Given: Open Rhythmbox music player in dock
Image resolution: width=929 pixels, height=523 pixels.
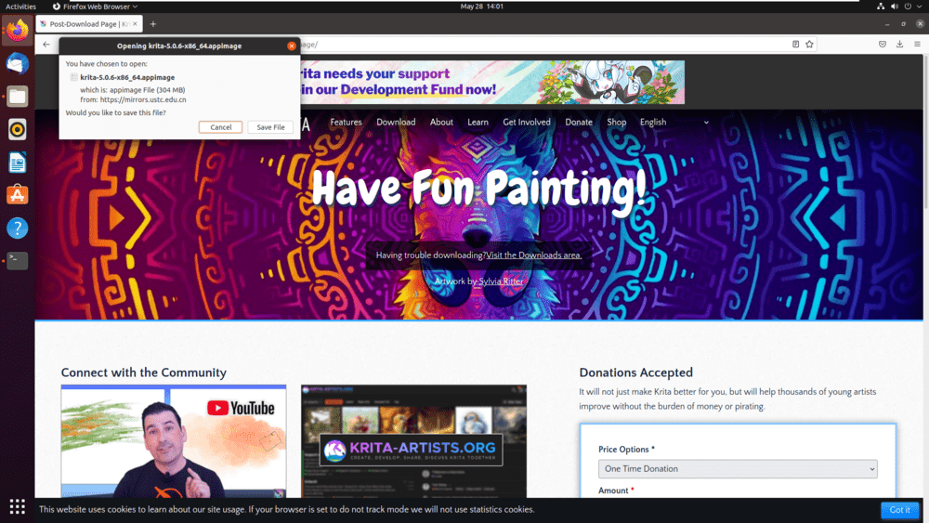Looking at the screenshot, I should (17, 129).
